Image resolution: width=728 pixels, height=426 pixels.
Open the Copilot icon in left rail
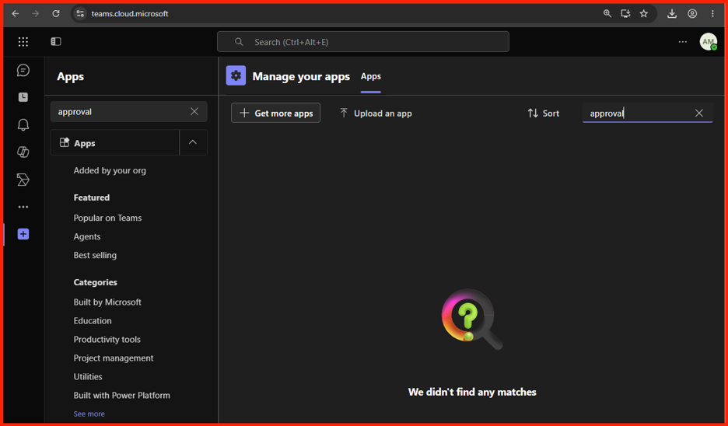click(x=23, y=152)
